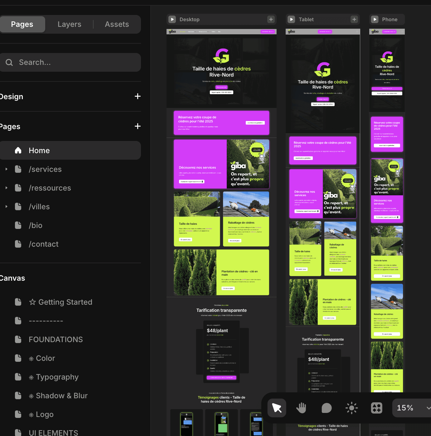Click the Logo page file icon
Screen dimensions: 431x436
pos(18,414)
